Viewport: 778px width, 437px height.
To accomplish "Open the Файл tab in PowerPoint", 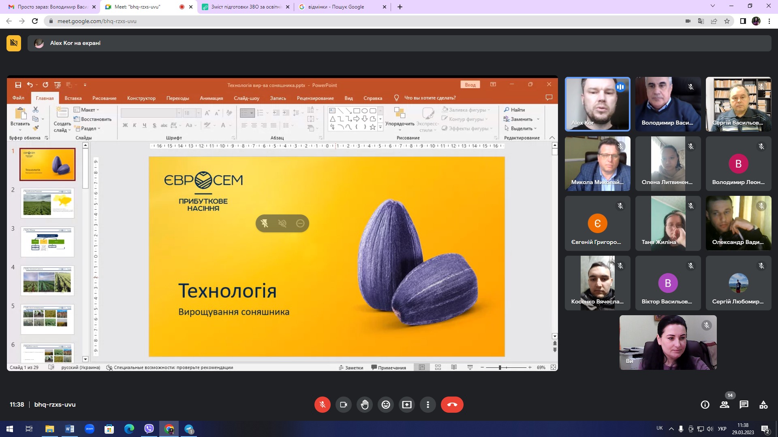I will [18, 98].
